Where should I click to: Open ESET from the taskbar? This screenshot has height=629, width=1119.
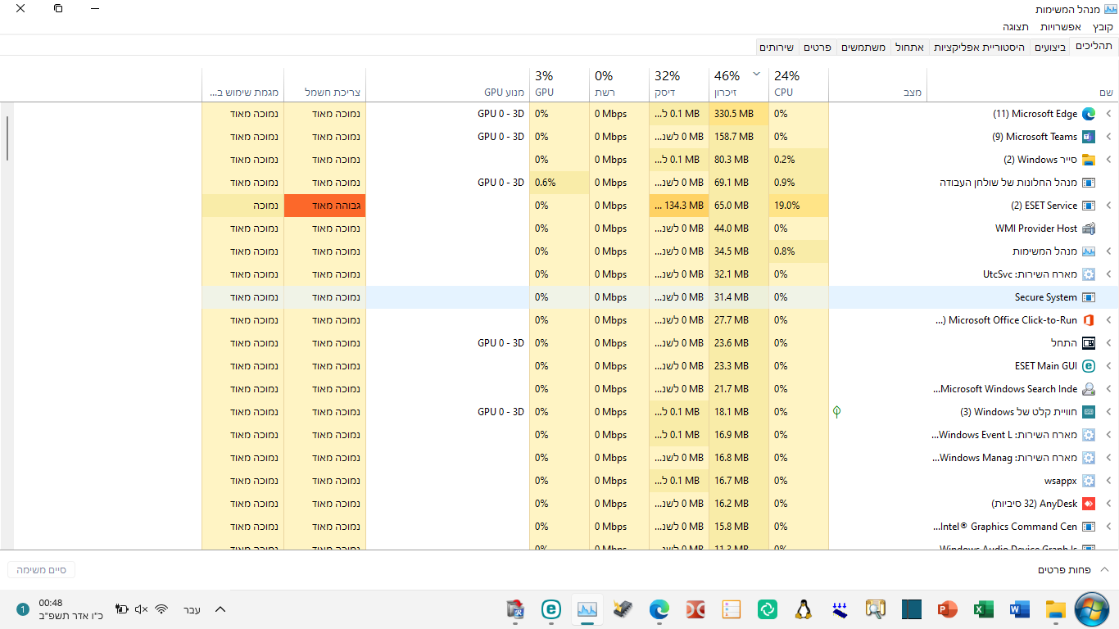pos(551,609)
